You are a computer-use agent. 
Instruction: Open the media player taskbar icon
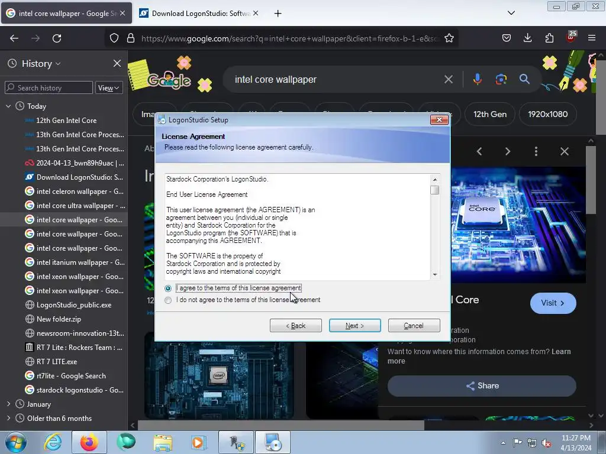[199, 442]
